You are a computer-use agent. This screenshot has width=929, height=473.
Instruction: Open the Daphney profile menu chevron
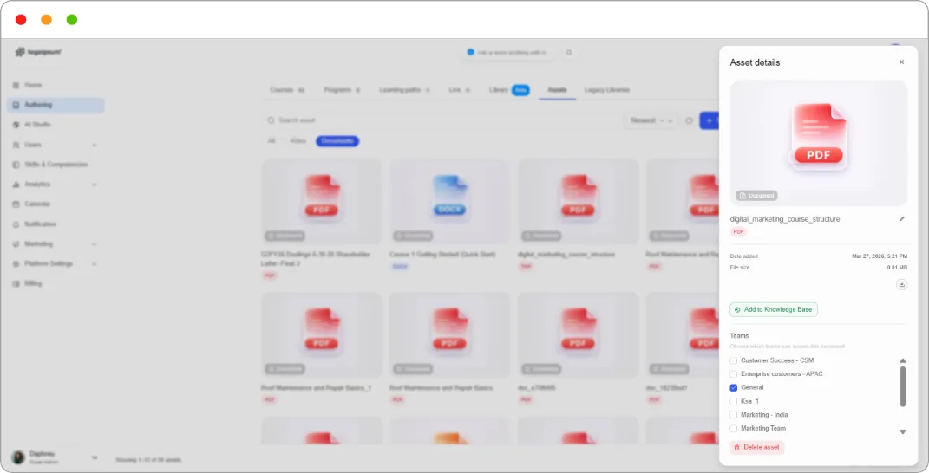coord(95,457)
